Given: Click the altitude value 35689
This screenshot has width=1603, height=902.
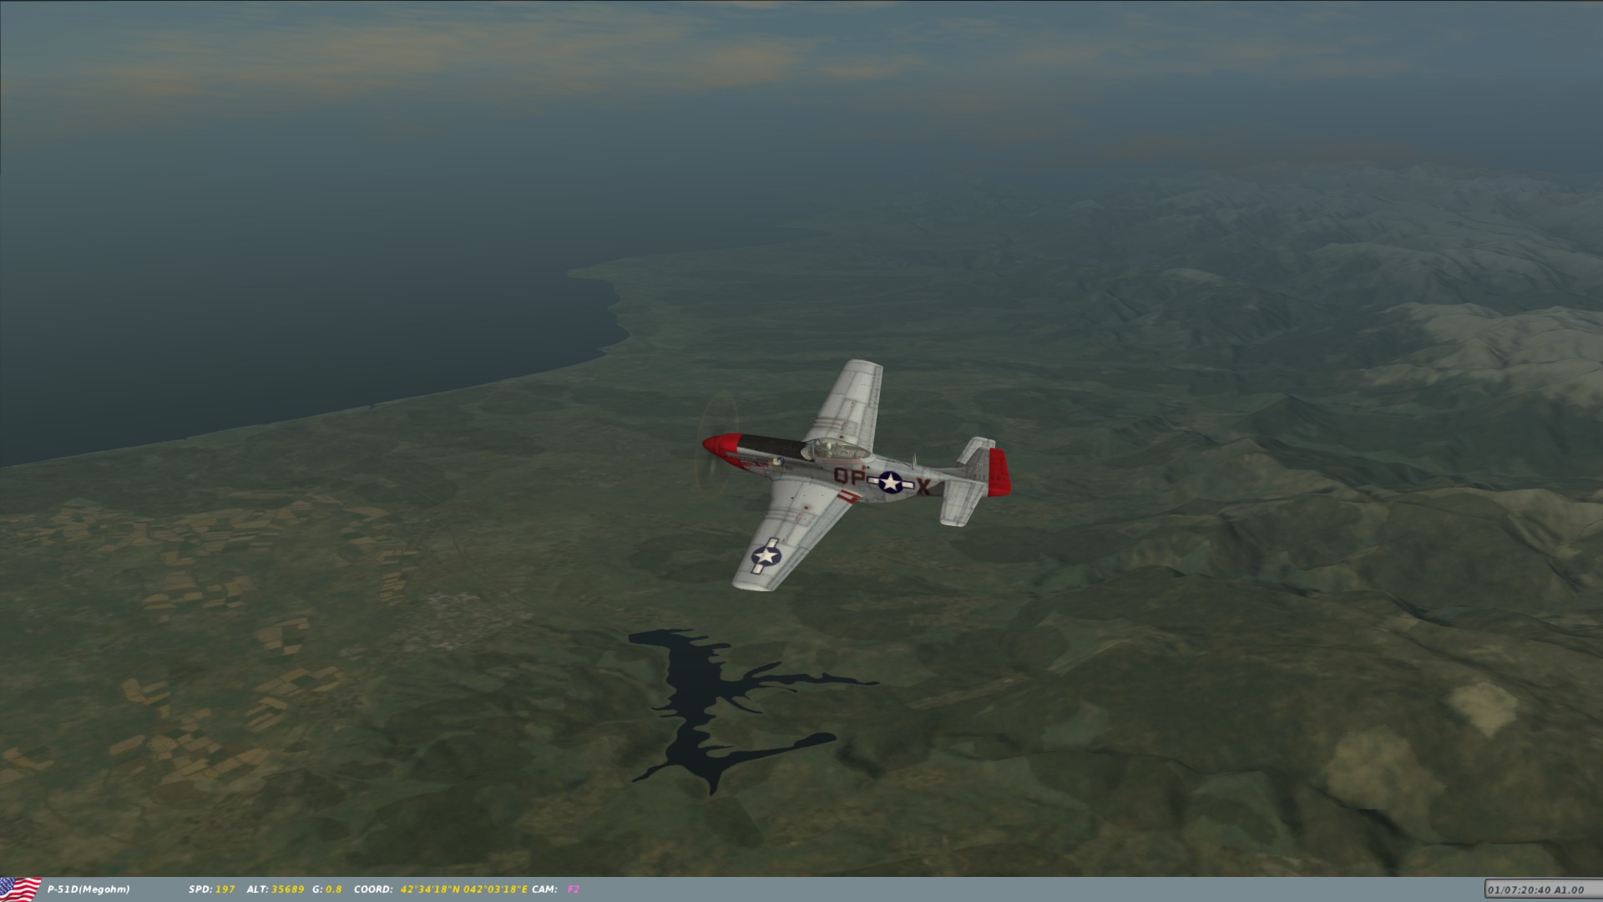Looking at the screenshot, I should click(x=287, y=889).
